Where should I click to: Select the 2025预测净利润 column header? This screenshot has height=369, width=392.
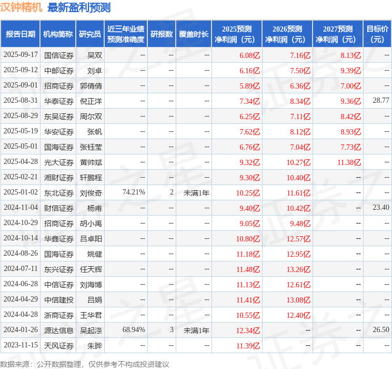[237, 34]
